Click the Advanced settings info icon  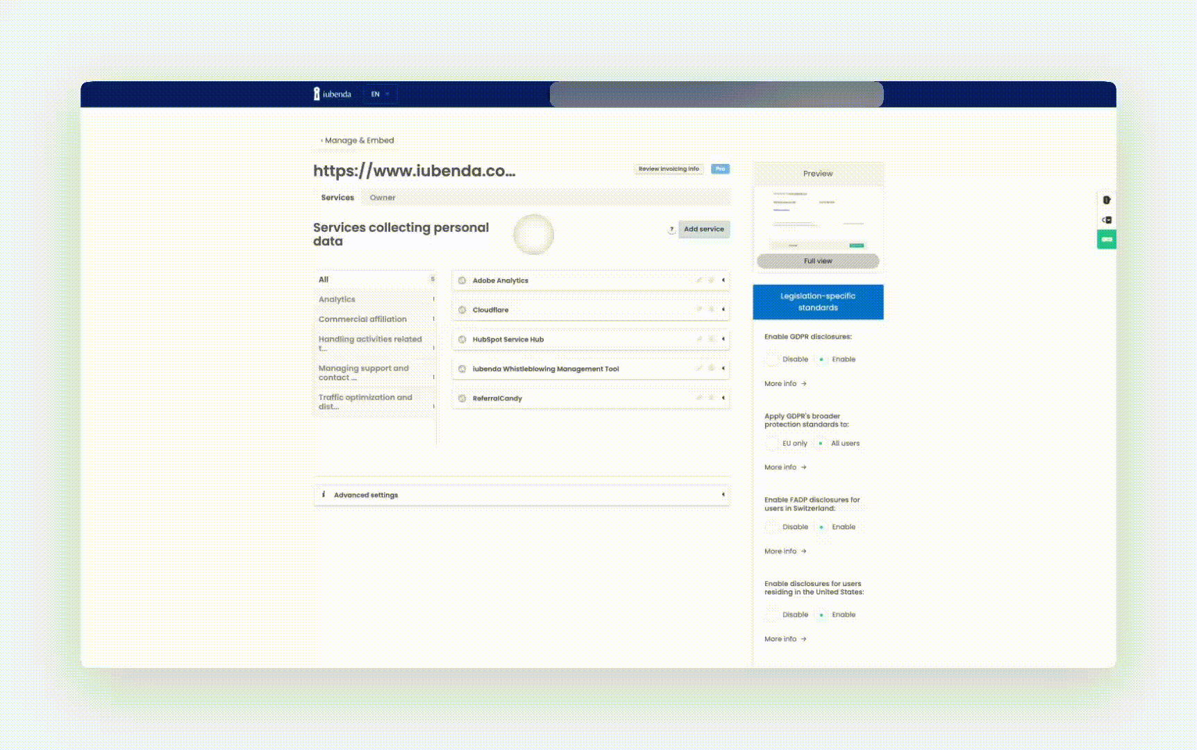tap(324, 494)
